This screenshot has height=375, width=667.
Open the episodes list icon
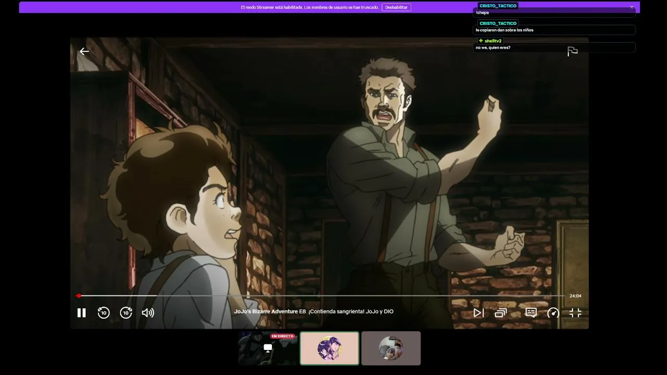pos(501,312)
